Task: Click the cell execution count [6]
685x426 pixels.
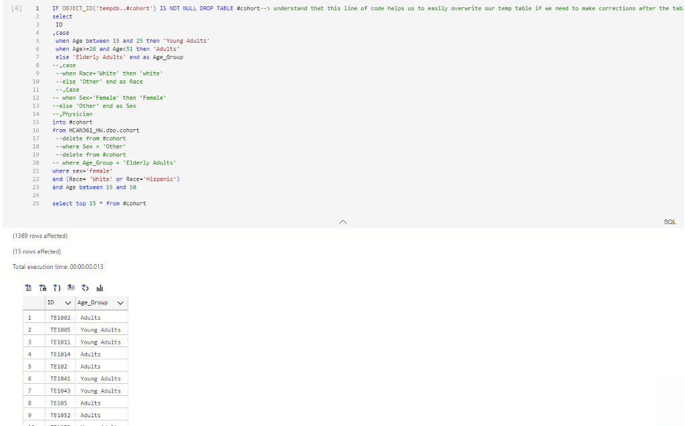Action: pyautogui.click(x=17, y=8)
